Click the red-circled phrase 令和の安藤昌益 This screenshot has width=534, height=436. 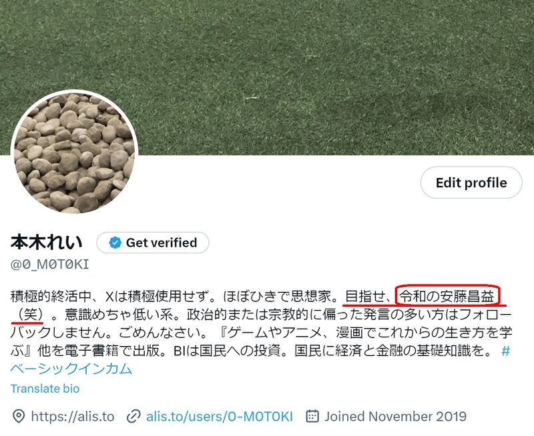pos(447,297)
